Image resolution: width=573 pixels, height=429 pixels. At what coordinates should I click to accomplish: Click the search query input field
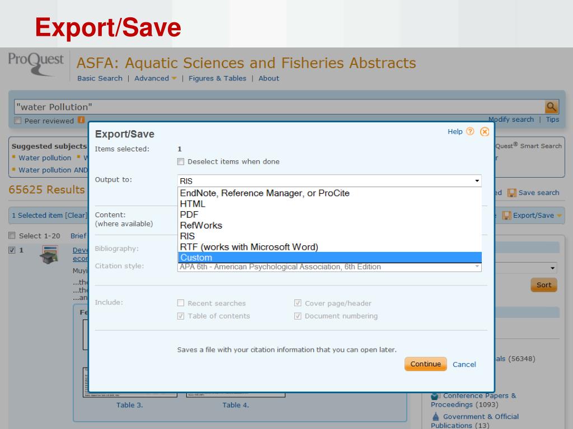click(x=280, y=107)
